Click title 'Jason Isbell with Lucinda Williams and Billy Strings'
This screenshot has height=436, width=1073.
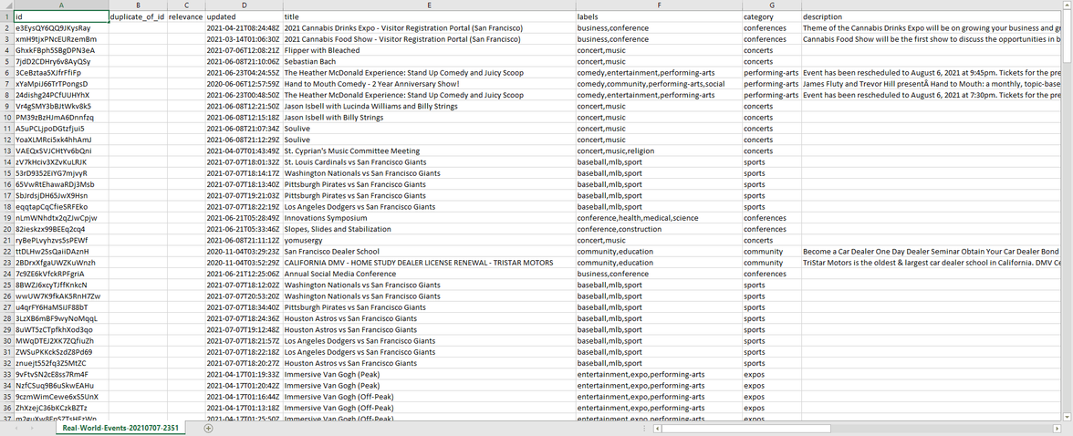pyautogui.click(x=429, y=106)
